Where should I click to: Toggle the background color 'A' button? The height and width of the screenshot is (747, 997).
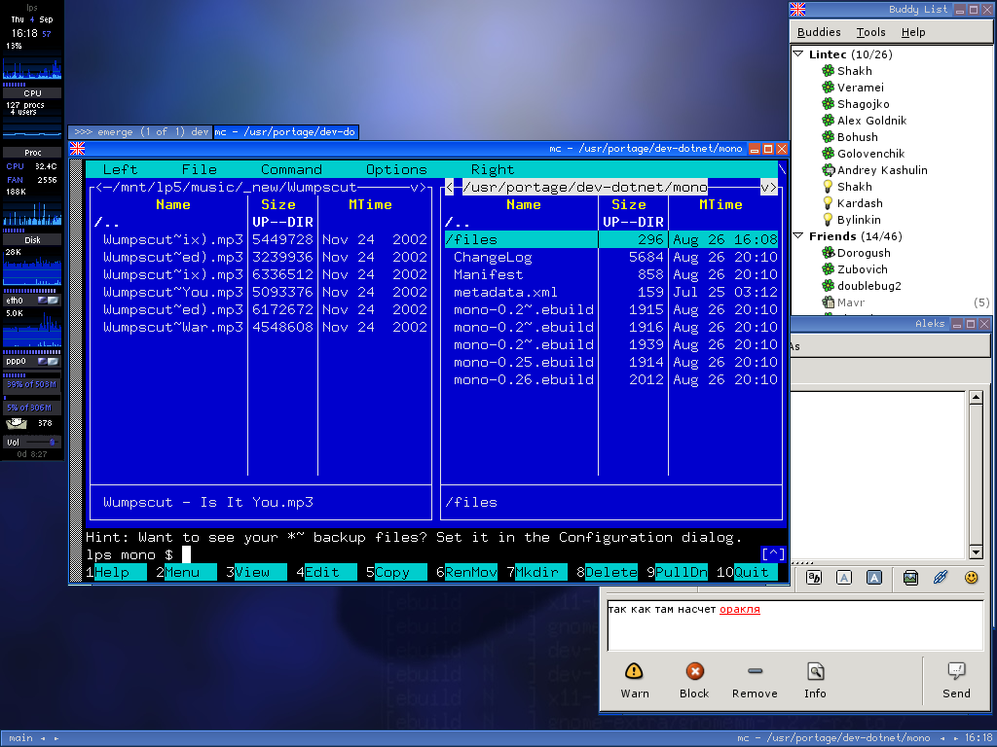(x=873, y=578)
